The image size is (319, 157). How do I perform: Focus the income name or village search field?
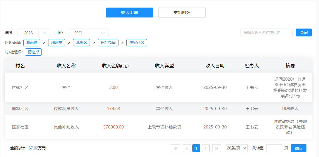pyautogui.click(x=266, y=33)
